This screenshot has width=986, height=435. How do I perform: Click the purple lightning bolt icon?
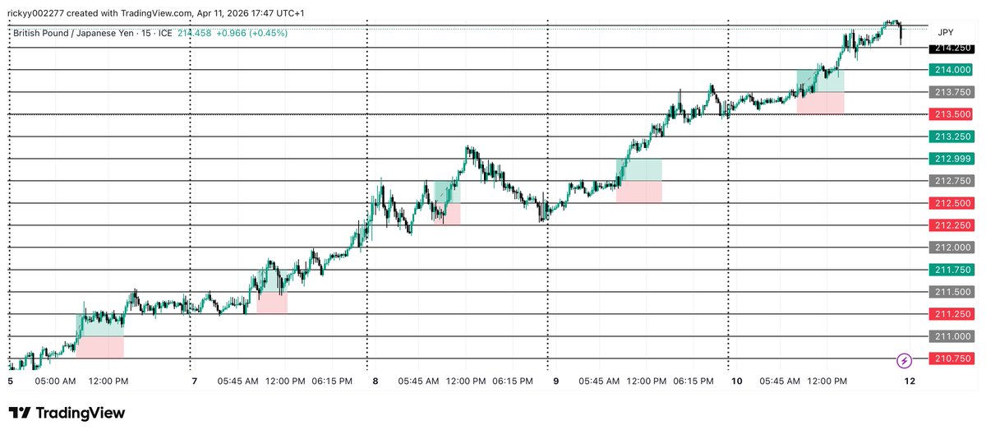point(904,360)
